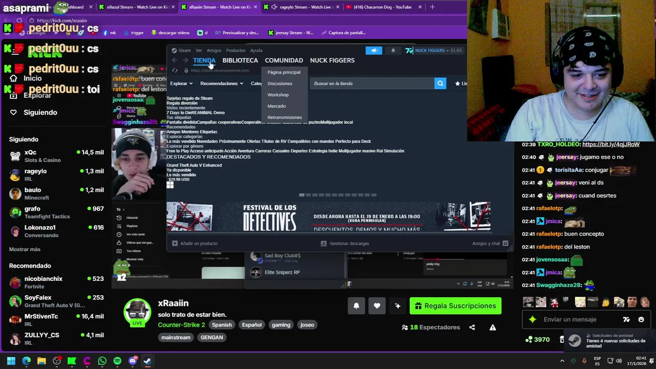656x369 pixels.
Task: Open MrStivenTc recommended channel
Action: pos(56,320)
